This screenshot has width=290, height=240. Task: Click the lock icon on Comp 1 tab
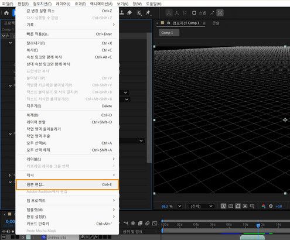coord(168,23)
